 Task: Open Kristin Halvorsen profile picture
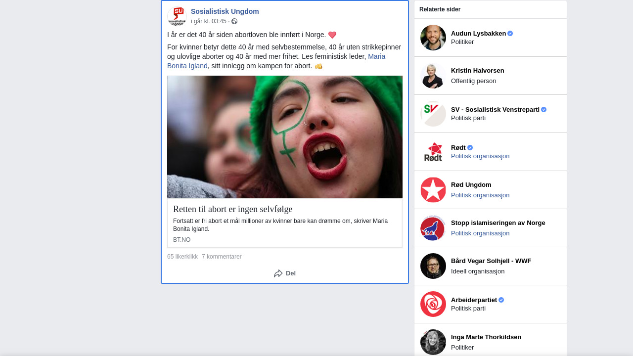click(433, 76)
